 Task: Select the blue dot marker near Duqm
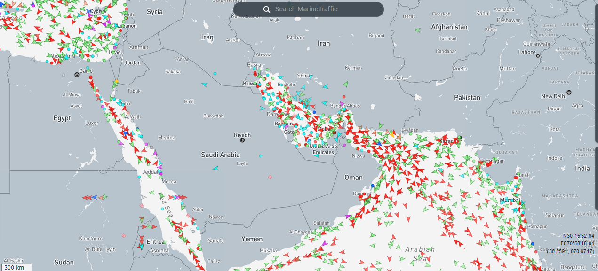coord(373,186)
